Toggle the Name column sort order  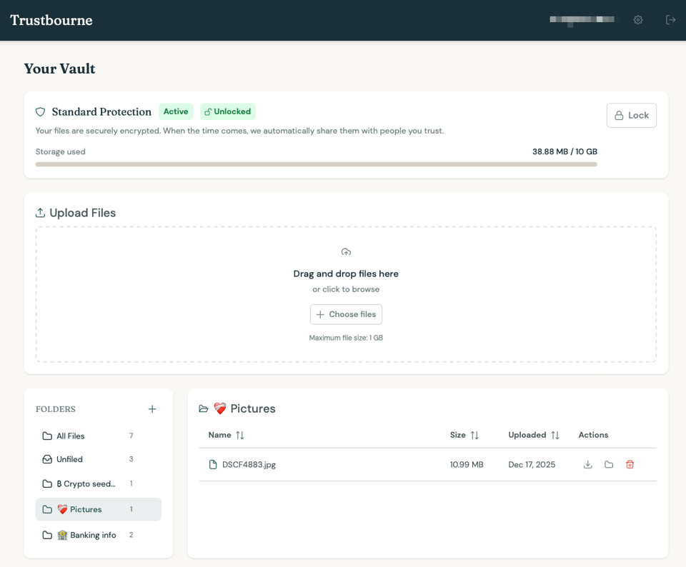coord(238,435)
